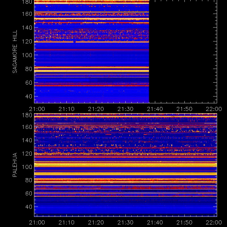This screenshot has height=227, width=227.
Task: Pick the 21:40 time label below Sagamore Hill plot
Action: click(155, 109)
